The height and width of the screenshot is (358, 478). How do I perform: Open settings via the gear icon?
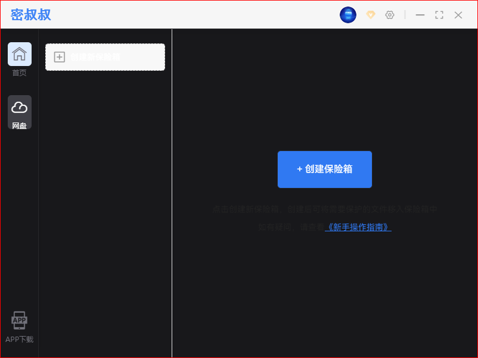(x=390, y=15)
